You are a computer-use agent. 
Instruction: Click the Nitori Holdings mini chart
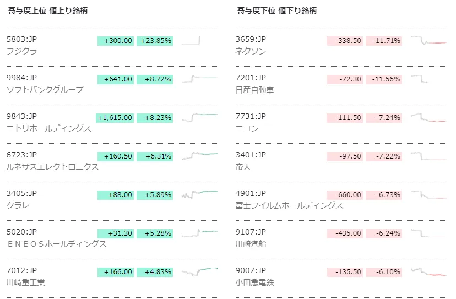199,118
